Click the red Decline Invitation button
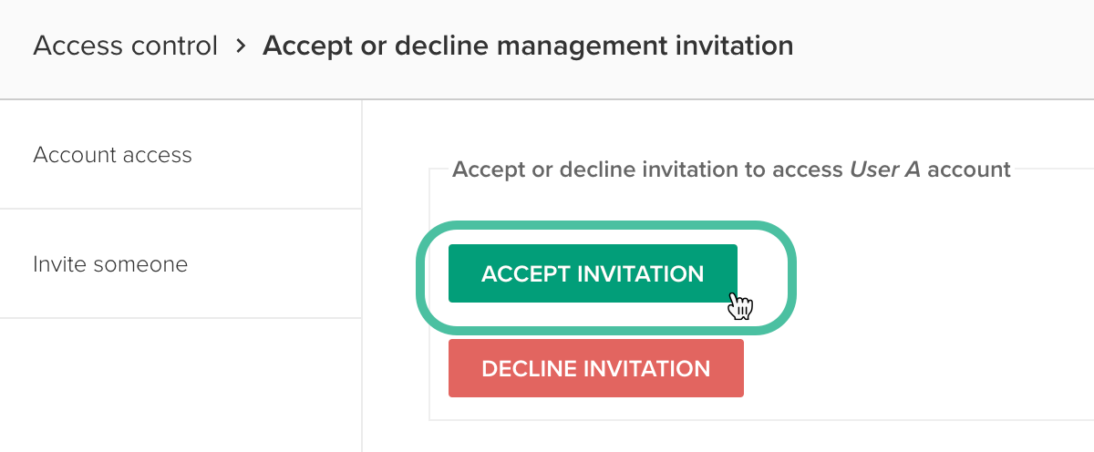Viewport: 1094px width, 452px height. [x=596, y=368]
